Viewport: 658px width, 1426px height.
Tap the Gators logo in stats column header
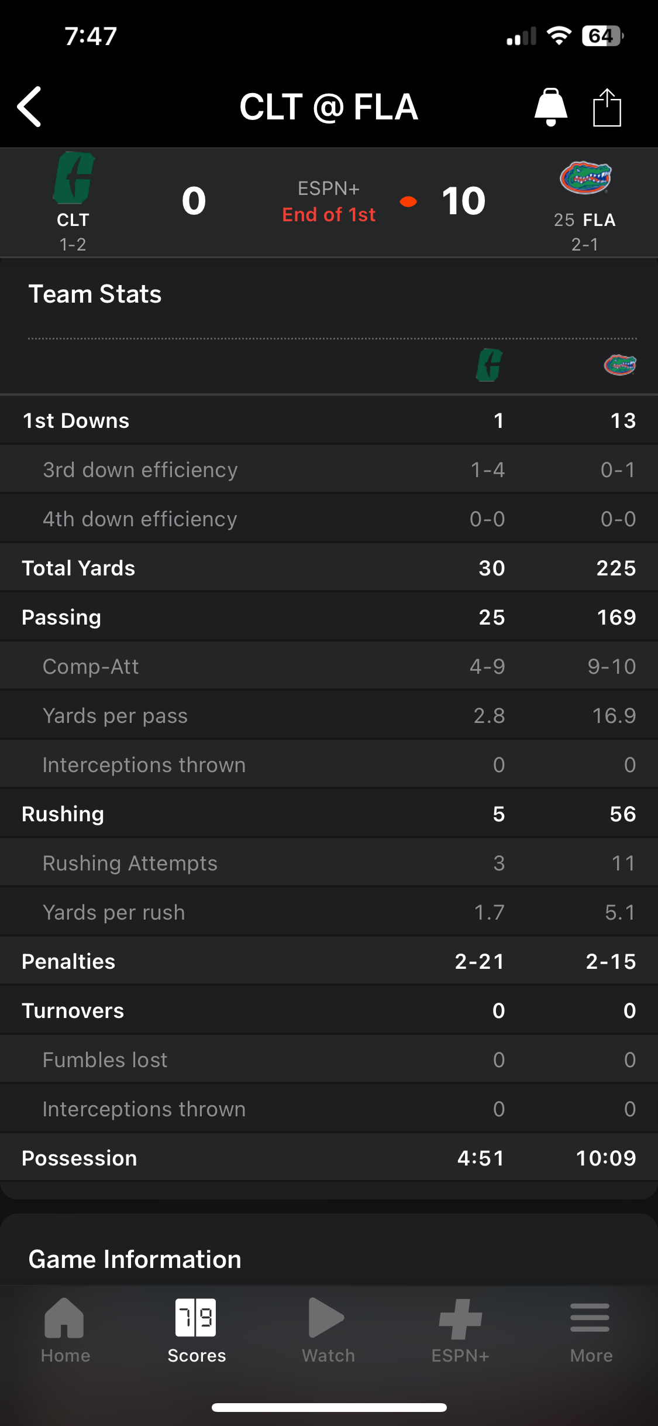(x=620, y=365)
